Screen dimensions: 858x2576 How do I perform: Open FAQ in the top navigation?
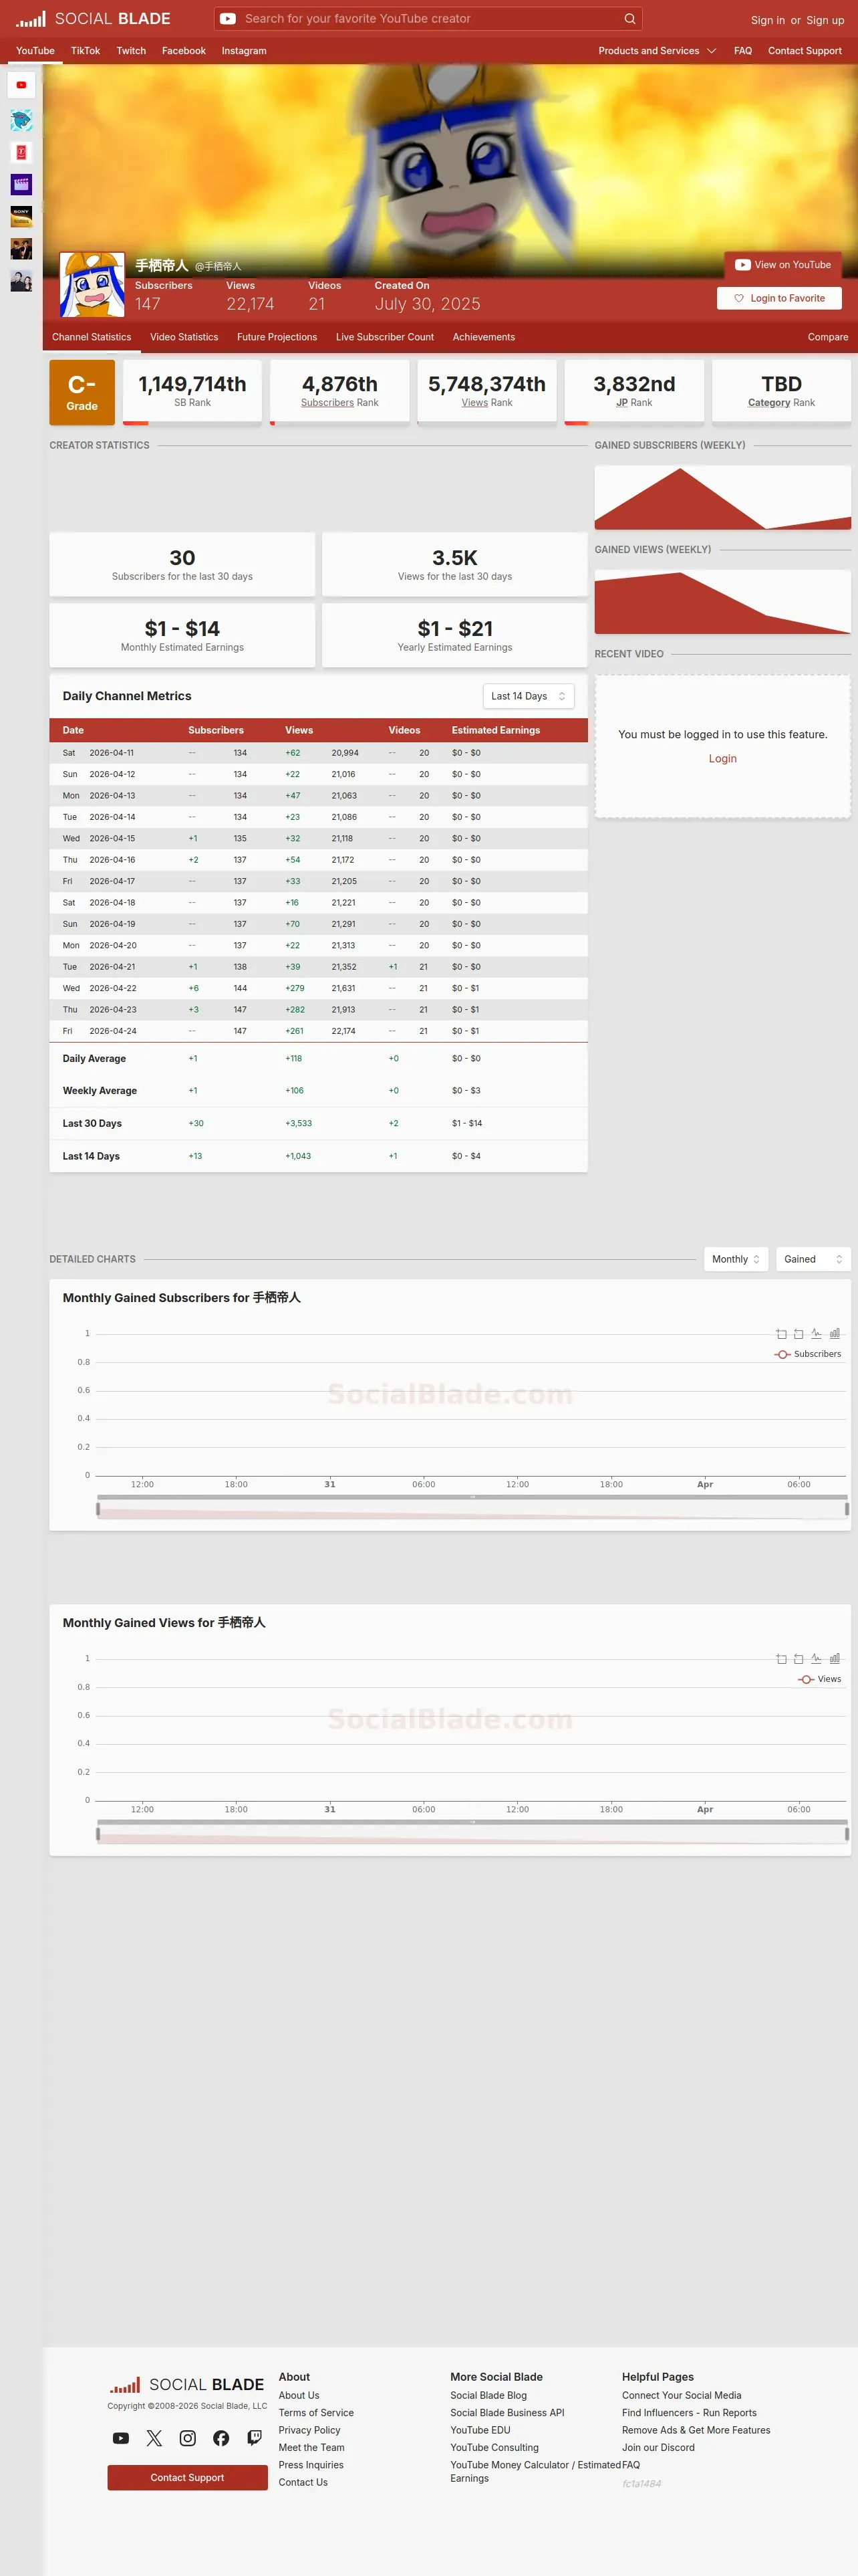click(742, 51)
